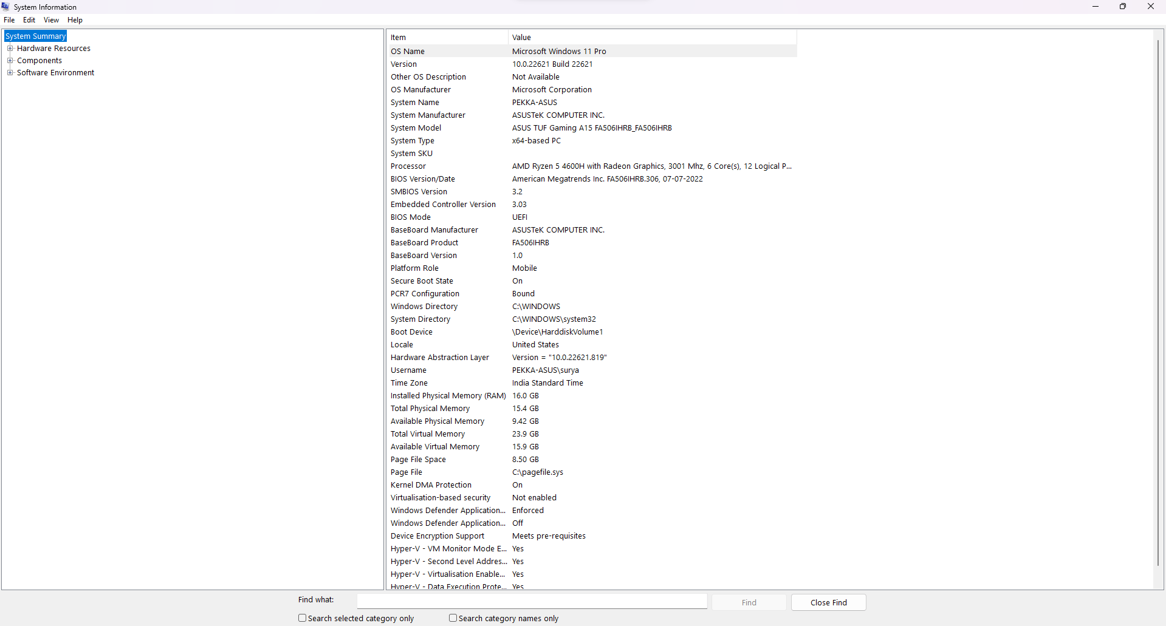Select the Total Physical Memory row

592,409
